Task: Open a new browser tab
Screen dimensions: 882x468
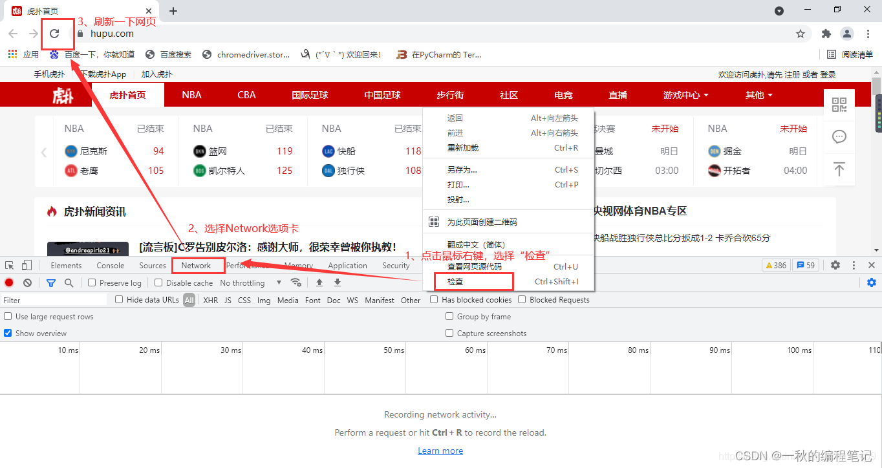Action: [173, 11]
